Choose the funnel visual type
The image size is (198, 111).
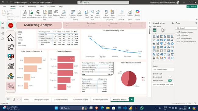click(x=161, y=44)
